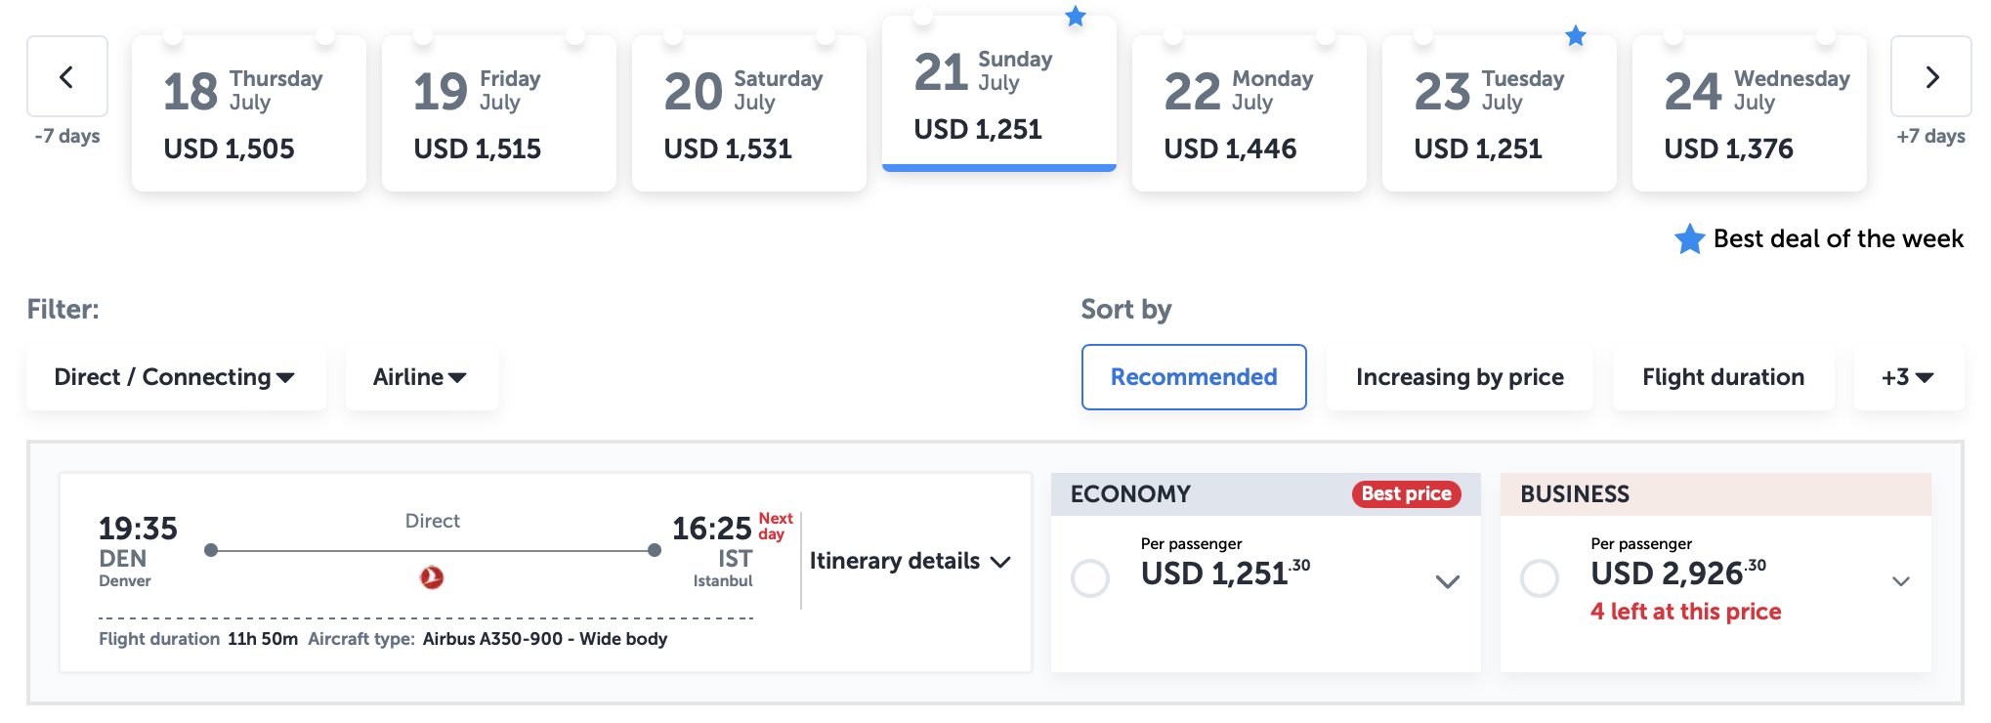1991x723 pixels.
Task: Open the Direct / Connecting filter dropdown
Action: coord(176,377)
